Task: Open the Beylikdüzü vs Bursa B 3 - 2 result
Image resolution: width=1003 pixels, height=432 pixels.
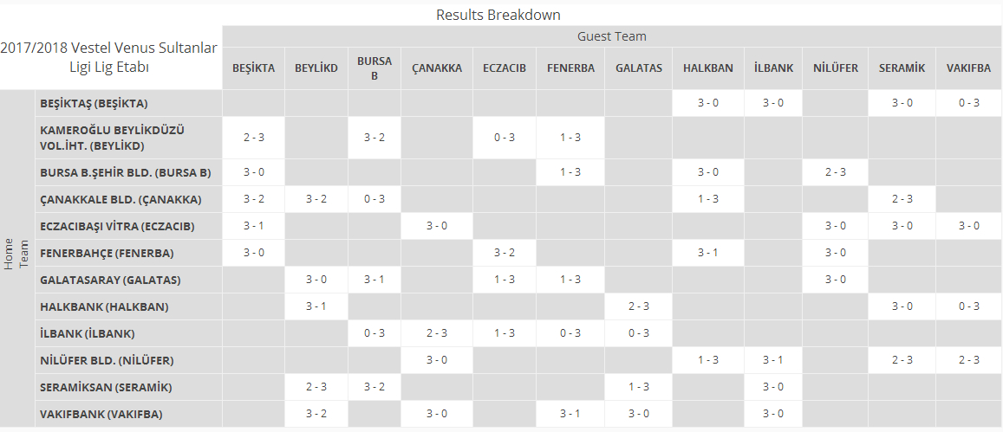Action: [374, 138]
